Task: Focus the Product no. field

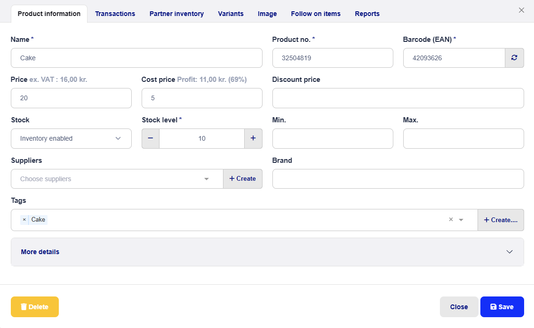Action: (x=333, y=58)
